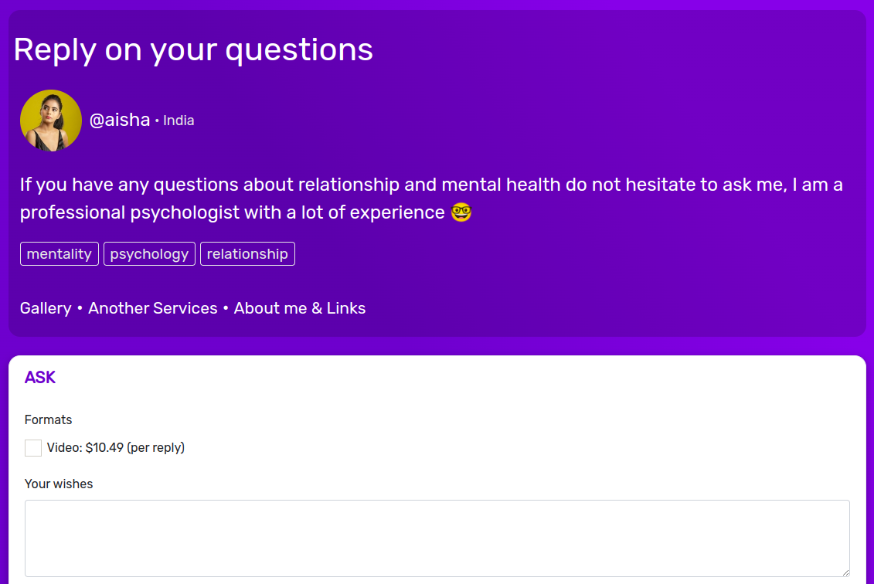Select the Video: $10.49 (per reply) label
Viewport: 874px width, 584px height.
(116, 447)
